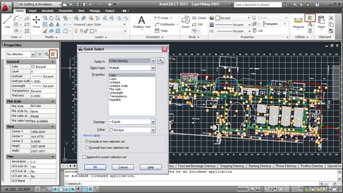
Task: Toggle Object Snap in status bar
Action: tap(61, 189)
